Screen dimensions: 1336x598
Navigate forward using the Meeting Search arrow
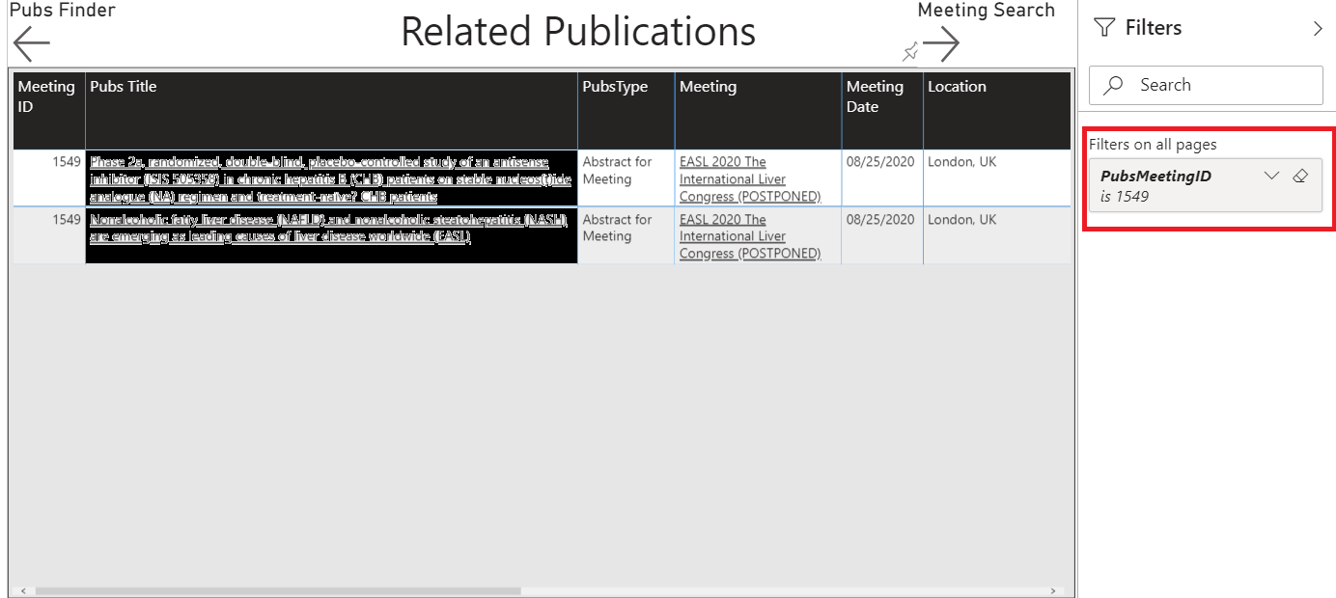click(x=941, y=42)
